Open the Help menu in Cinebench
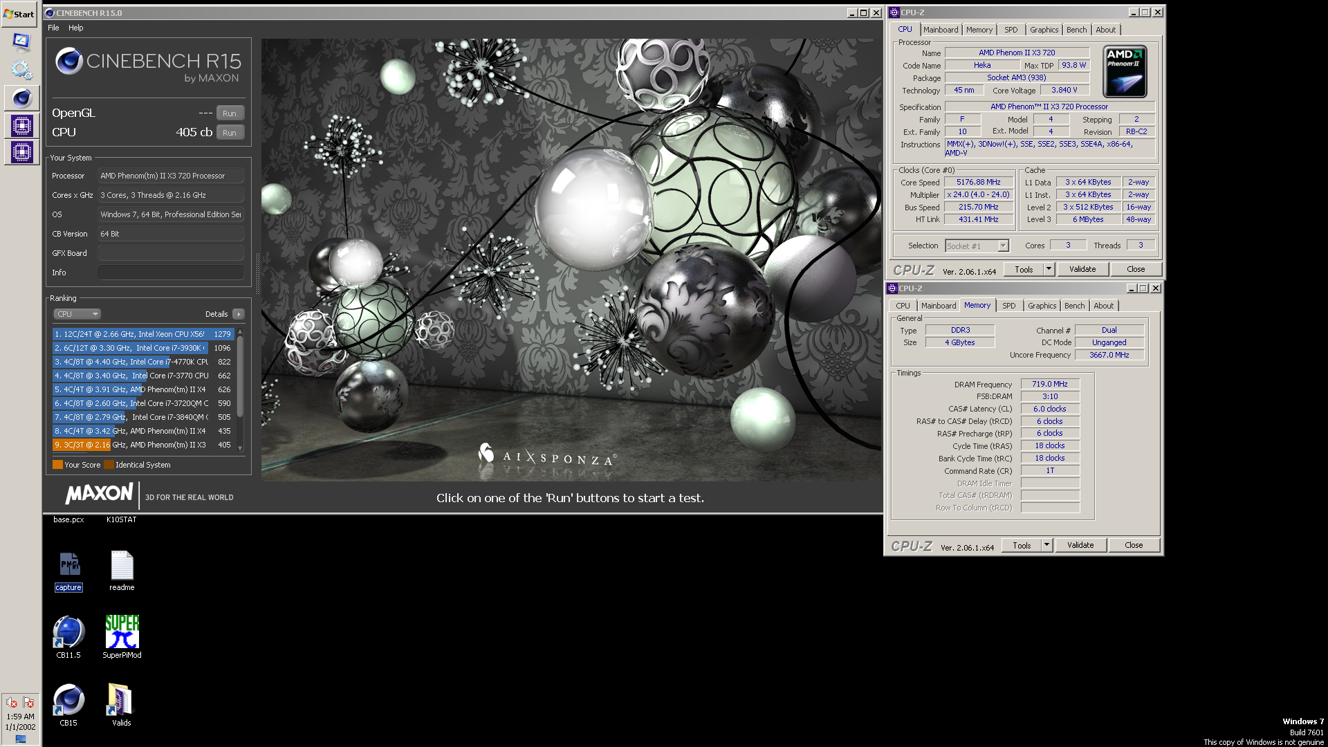The height and width of the screenshot is (747, 1328). point(76,28)
